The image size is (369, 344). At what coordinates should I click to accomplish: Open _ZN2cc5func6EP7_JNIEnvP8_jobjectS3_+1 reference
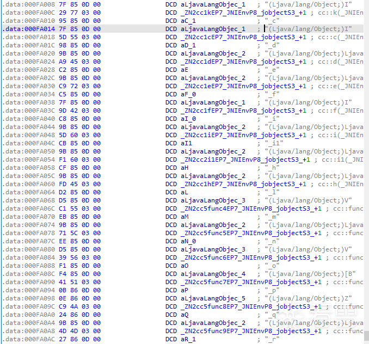(251, 257)
